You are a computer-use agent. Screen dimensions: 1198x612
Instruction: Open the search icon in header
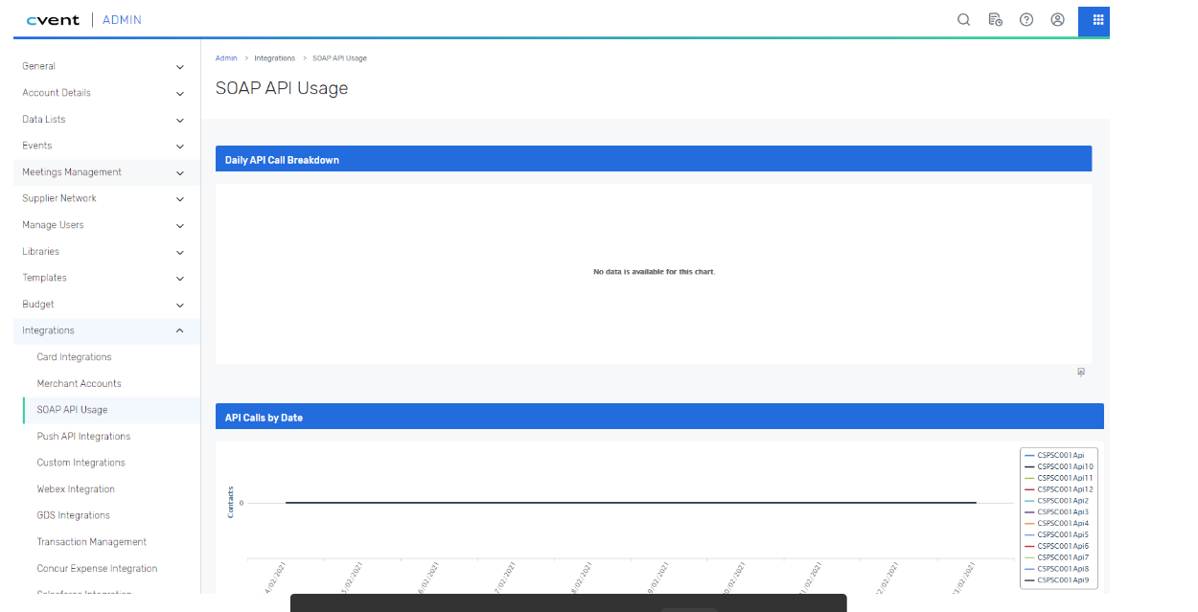963,19
